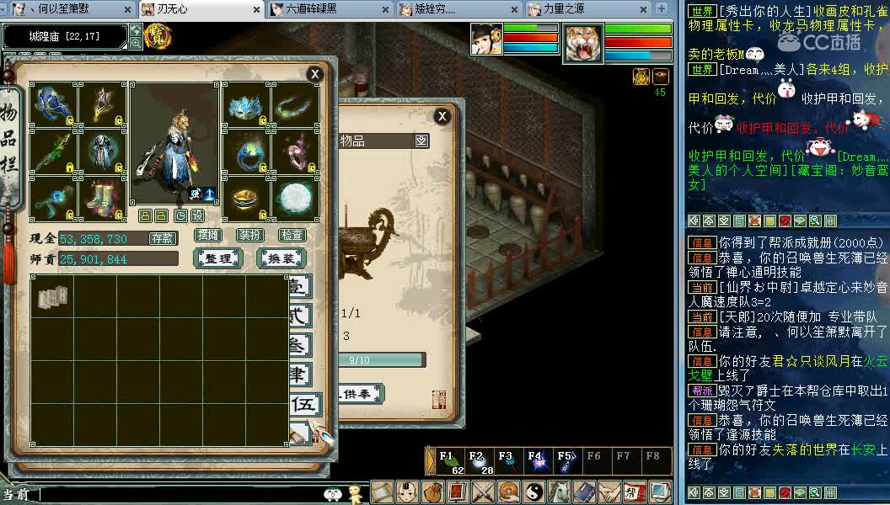Open the white horse mount icon
890x505 pixels.
pos(559,492)
